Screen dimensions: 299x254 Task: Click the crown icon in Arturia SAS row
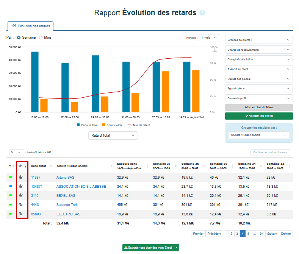(x=21, y=177)
